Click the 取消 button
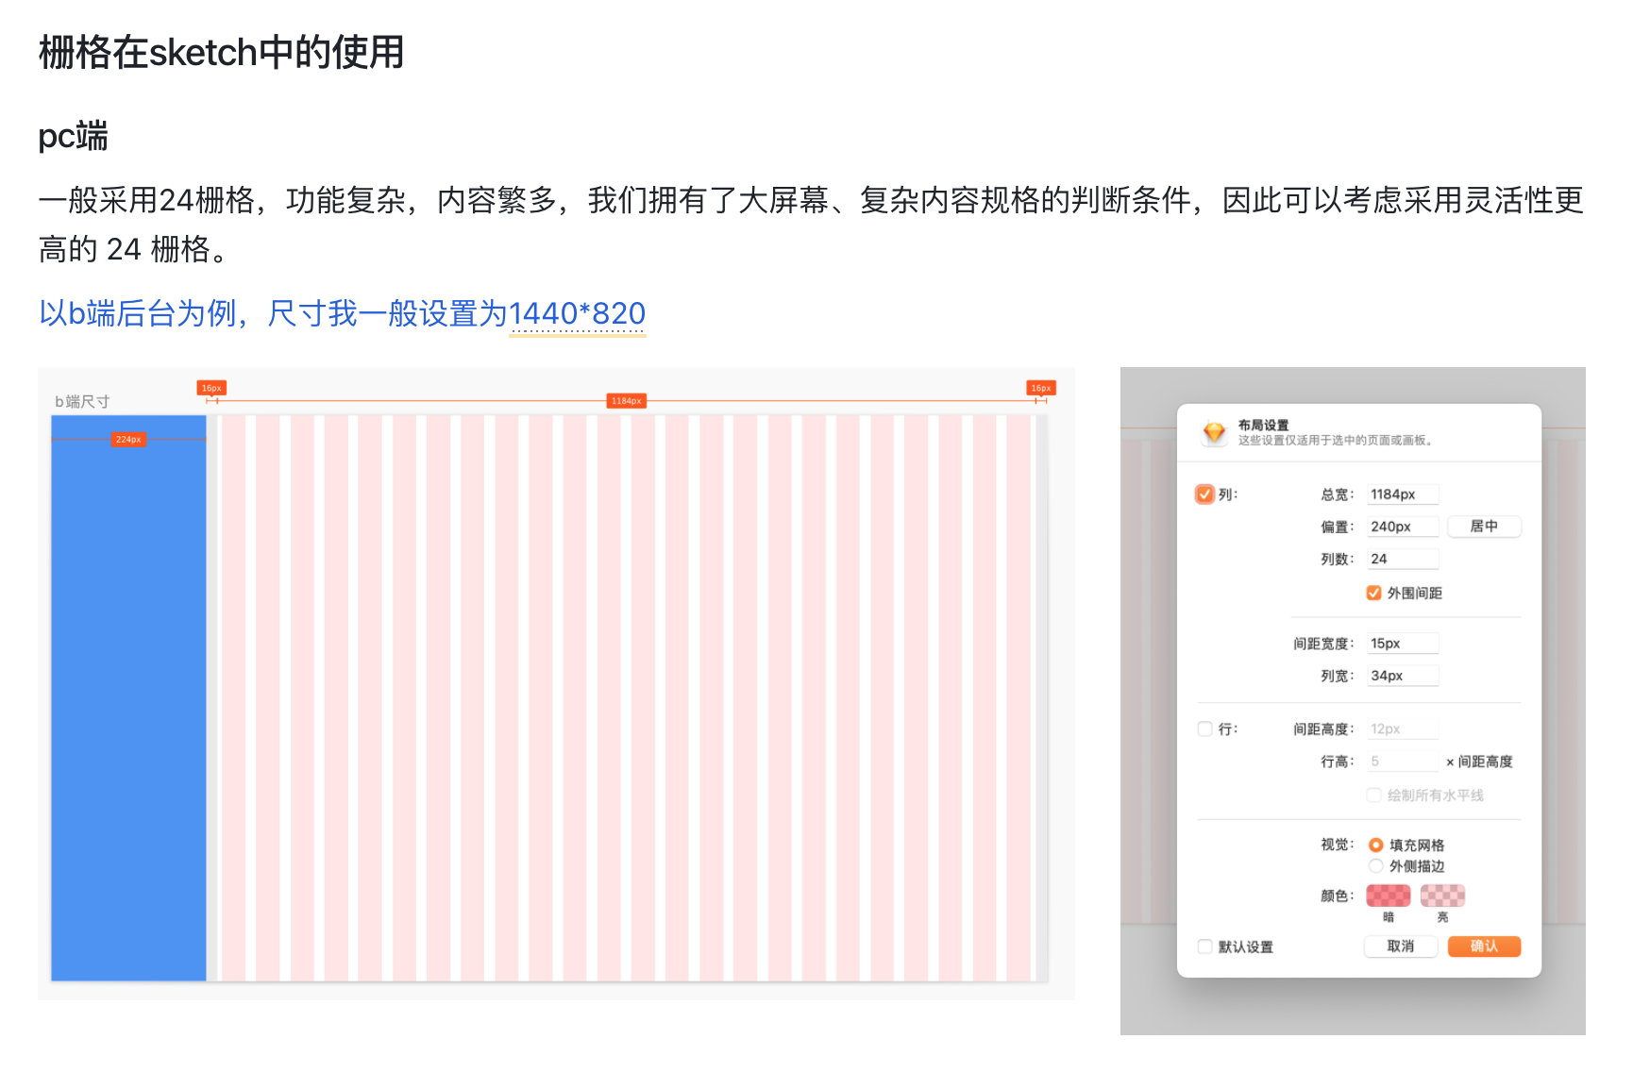1650x1072 pixels. [1401, 946]
